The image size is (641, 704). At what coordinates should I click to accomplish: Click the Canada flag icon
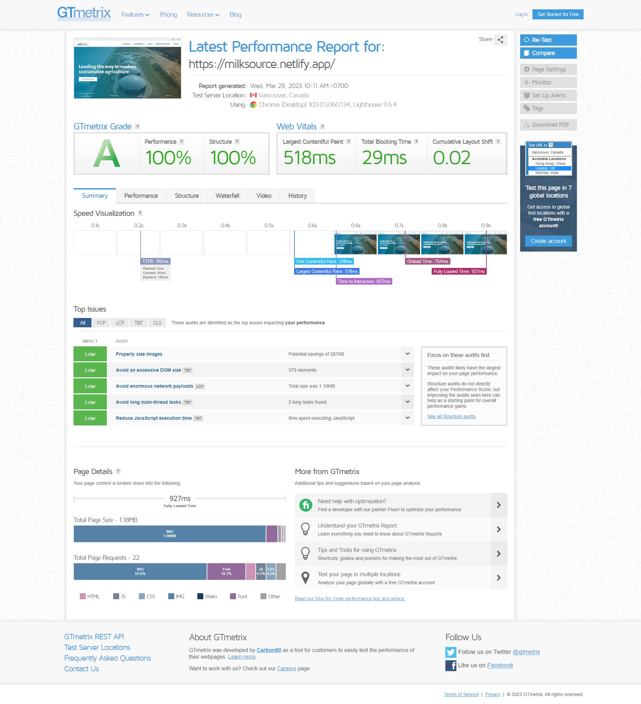click(x=253, y=95)
